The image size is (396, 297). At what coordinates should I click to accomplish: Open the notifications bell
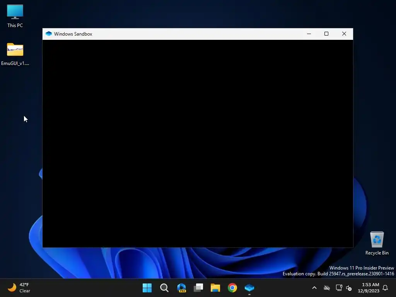pos(385,288)
